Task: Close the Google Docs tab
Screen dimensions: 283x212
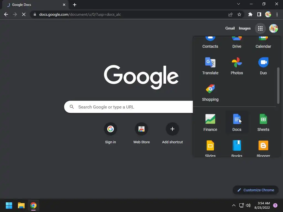Action: pyautogui.click(x=64, y=5)
